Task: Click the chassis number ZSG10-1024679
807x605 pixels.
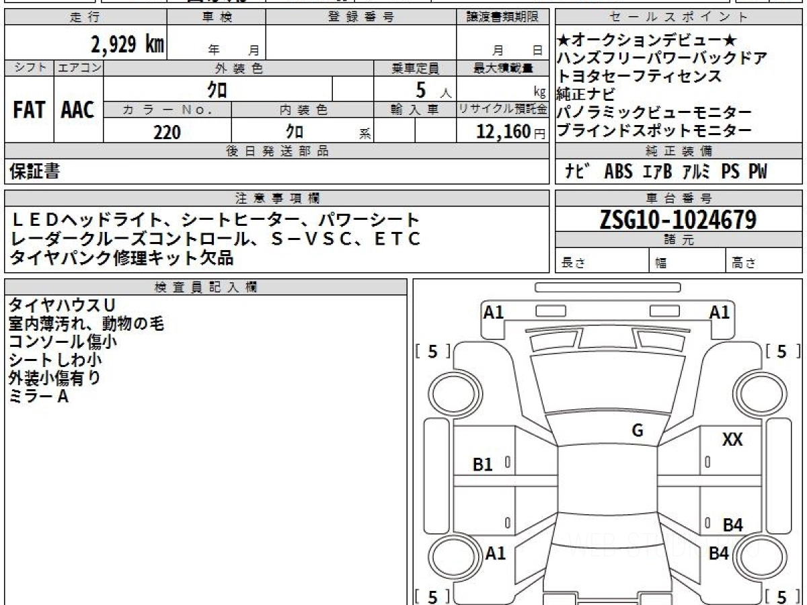Action: 678,220
